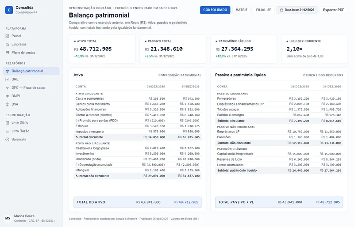The width and height of the screenshot is (354, 227).
Task: Switch to the Filial SP tab
Action: (x=263, y=10)
